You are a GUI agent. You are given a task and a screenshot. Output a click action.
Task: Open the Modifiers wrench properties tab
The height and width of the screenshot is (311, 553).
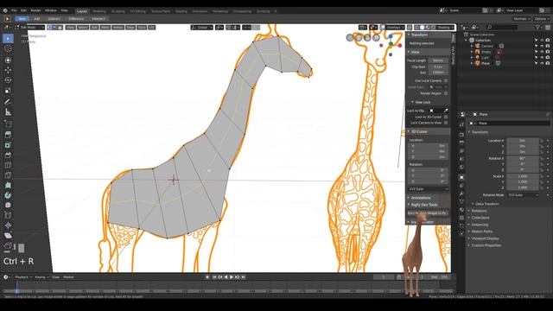[x=461, y=194]
